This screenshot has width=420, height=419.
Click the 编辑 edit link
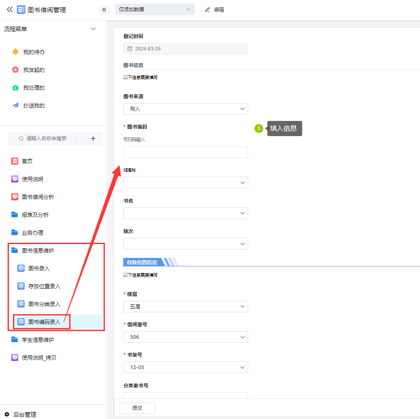coord(219,10)
